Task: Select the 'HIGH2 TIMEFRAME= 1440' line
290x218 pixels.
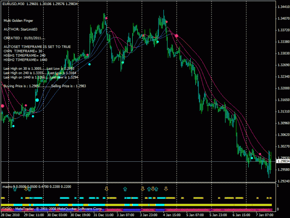Action: point(26,60)
